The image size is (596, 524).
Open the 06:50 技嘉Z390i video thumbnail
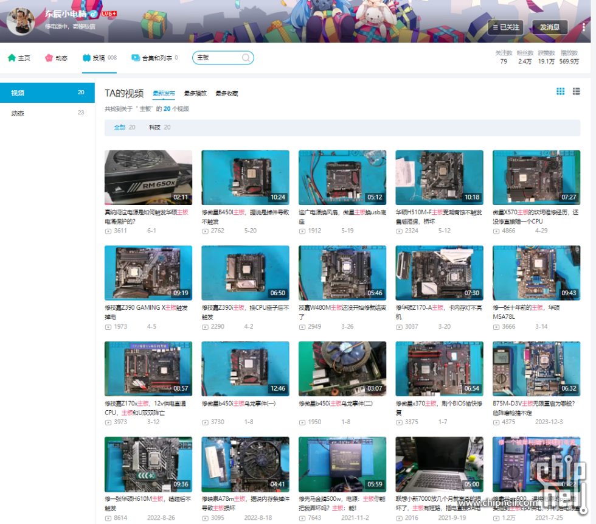coord(245,273)
